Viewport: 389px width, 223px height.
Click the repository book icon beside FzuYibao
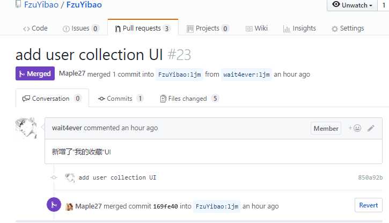point(18,4)
